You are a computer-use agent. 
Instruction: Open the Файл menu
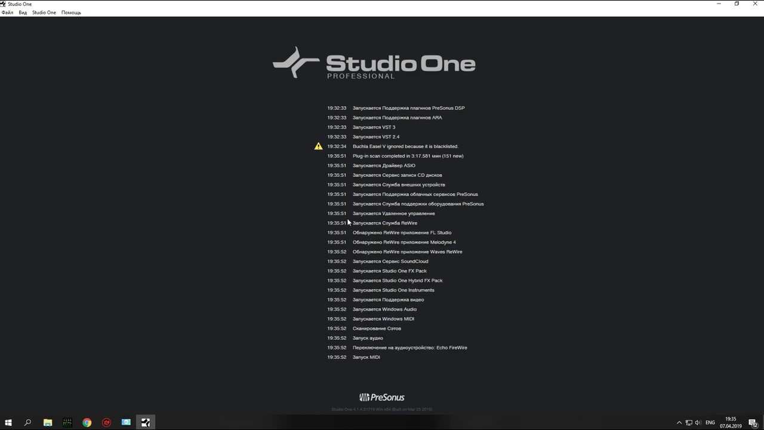click(x=7, y=13)
